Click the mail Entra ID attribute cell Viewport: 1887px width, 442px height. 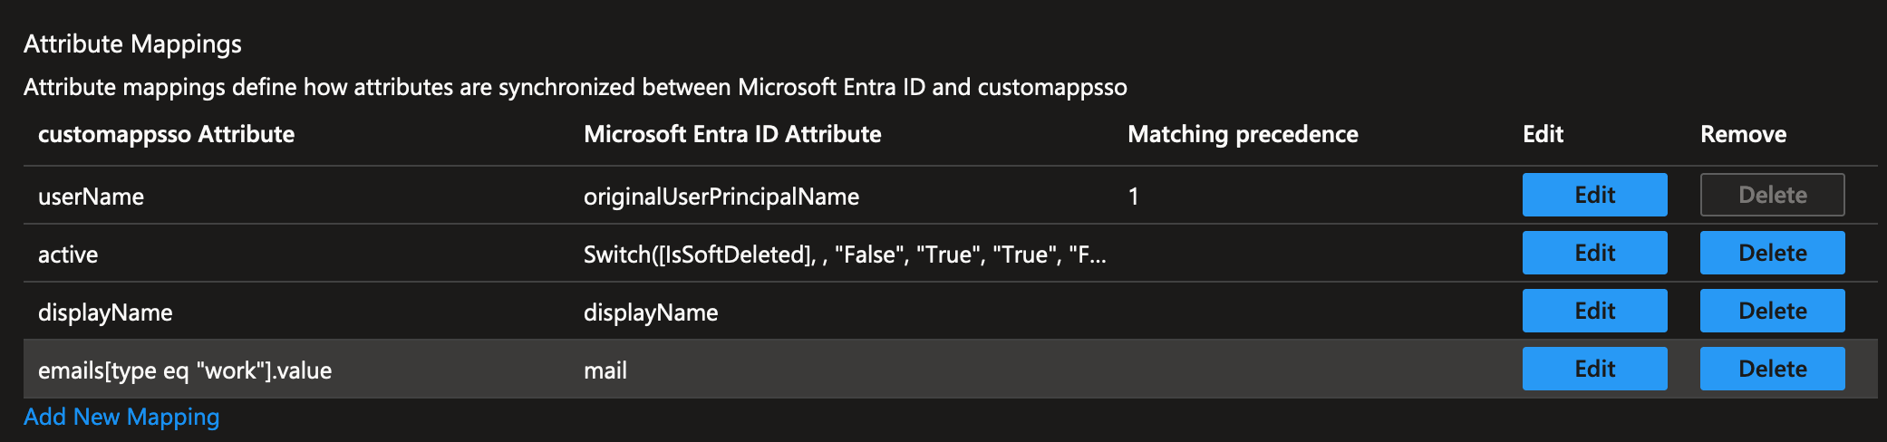point(605,370)
